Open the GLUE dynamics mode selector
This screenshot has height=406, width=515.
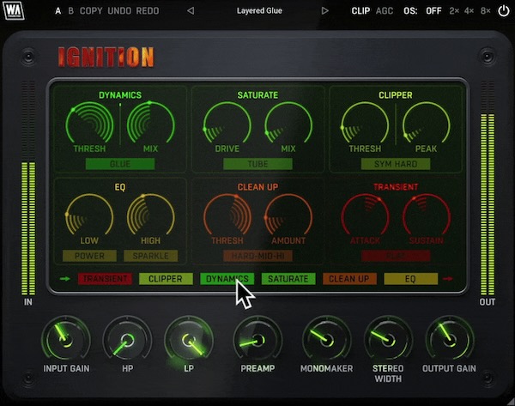[x=120, y=164]
